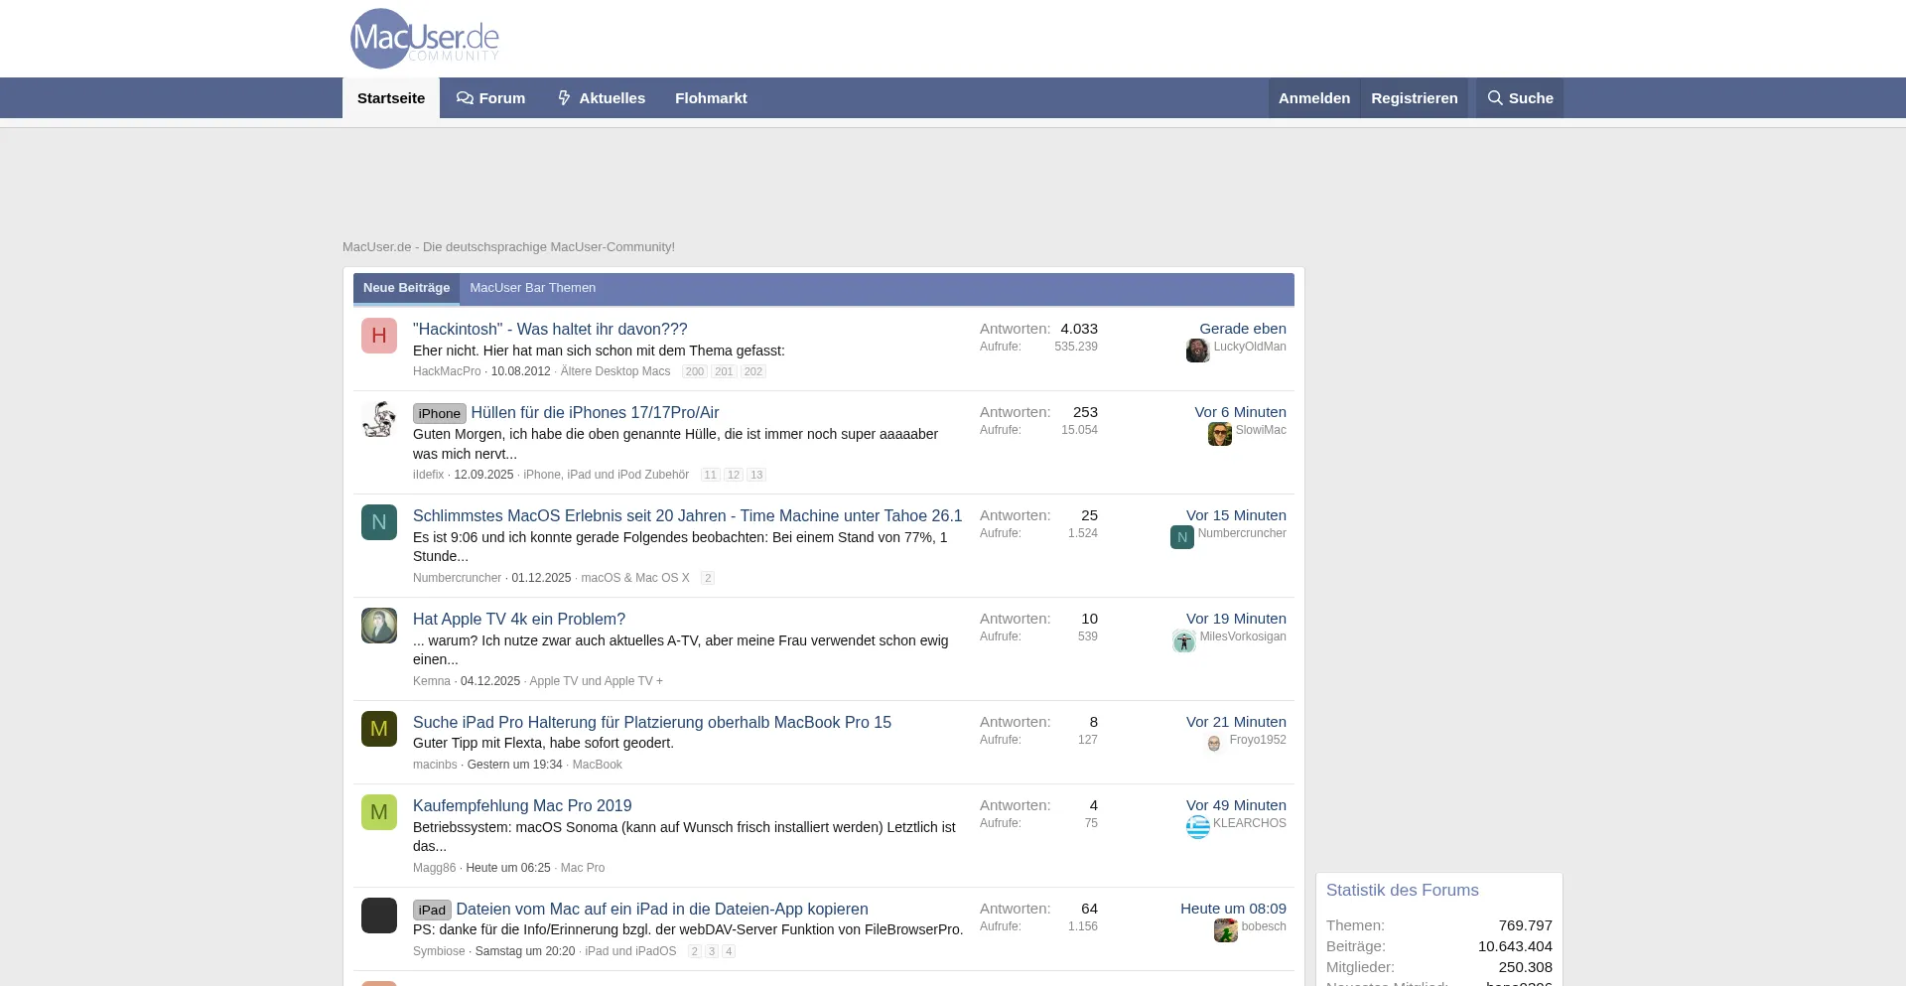The height and width of the screenshot is (986, 1906).
Task: Go to the Startseite navigation item
Action: pos(391,98)
